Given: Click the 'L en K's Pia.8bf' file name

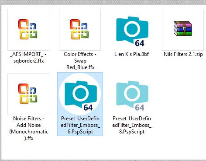Looking at the screenshot, I should tap(131, 54).
